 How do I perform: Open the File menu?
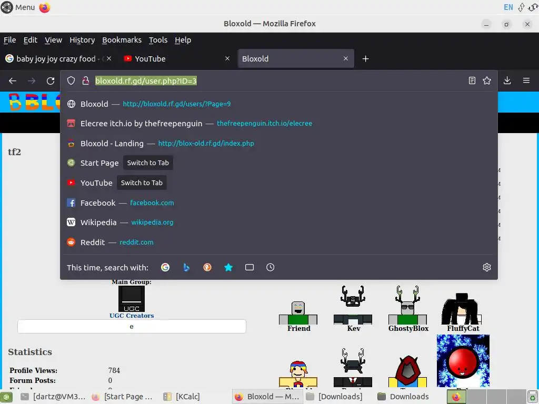9,40
